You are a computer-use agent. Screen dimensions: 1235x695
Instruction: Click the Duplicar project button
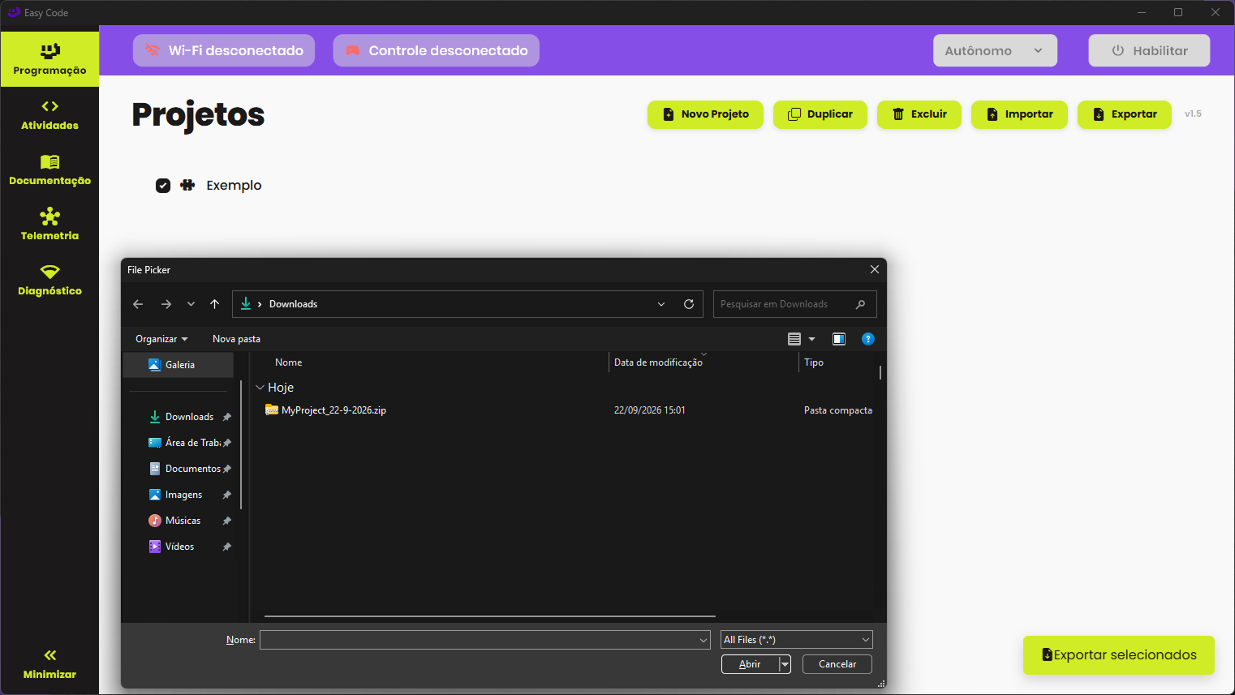point(820,114)
